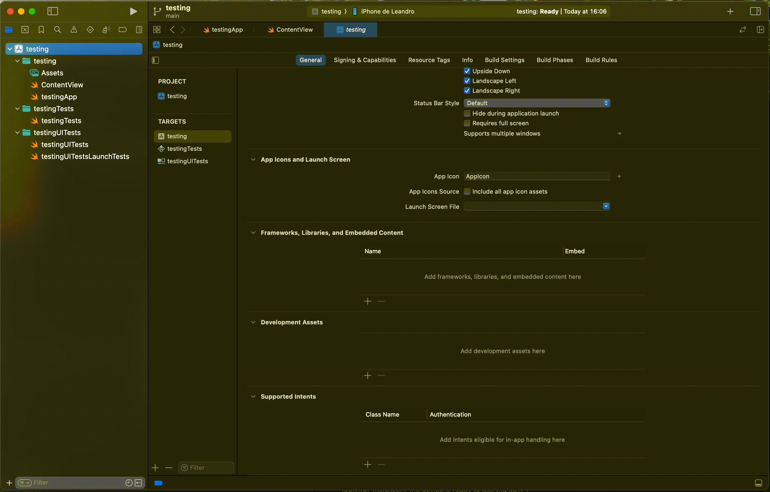Collapse App Icons and Launch Screen section
The width and height of the screenshot is (770, 492).
(x=253, y=160)
